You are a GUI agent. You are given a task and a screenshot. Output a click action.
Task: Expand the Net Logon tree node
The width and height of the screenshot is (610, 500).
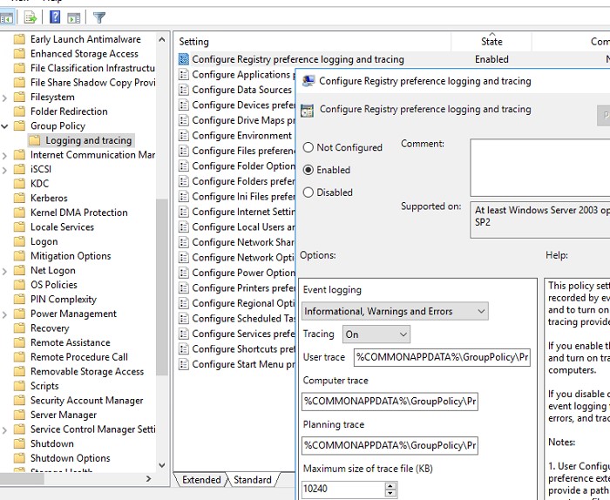[4, 271]
